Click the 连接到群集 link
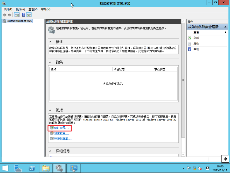 coord(63,139)
